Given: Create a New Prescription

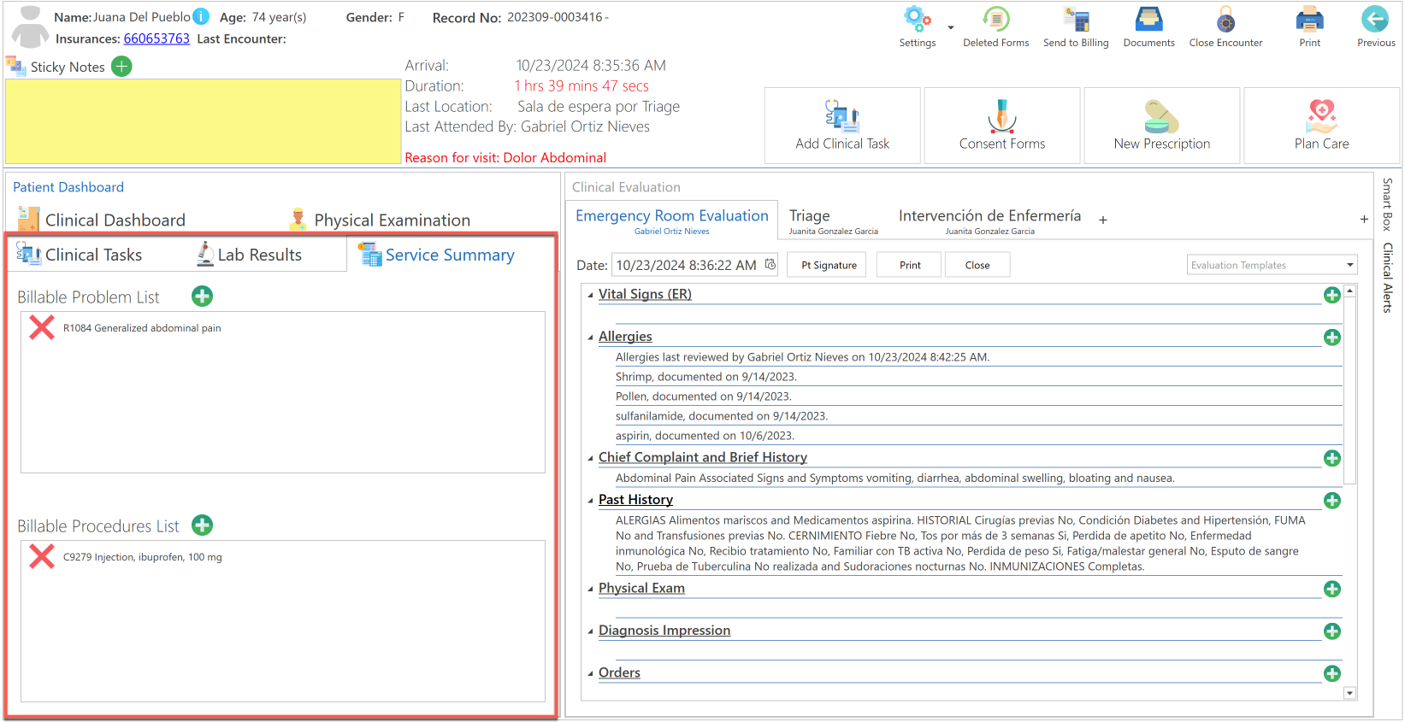Looking at the screenshot, I should (1162, 126).
